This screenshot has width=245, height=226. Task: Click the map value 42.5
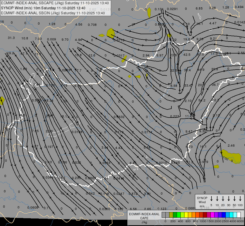(x=187, y=54)
